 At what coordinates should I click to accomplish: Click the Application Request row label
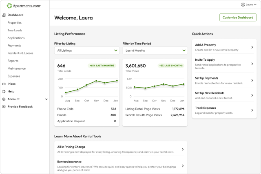click(71, 121)
